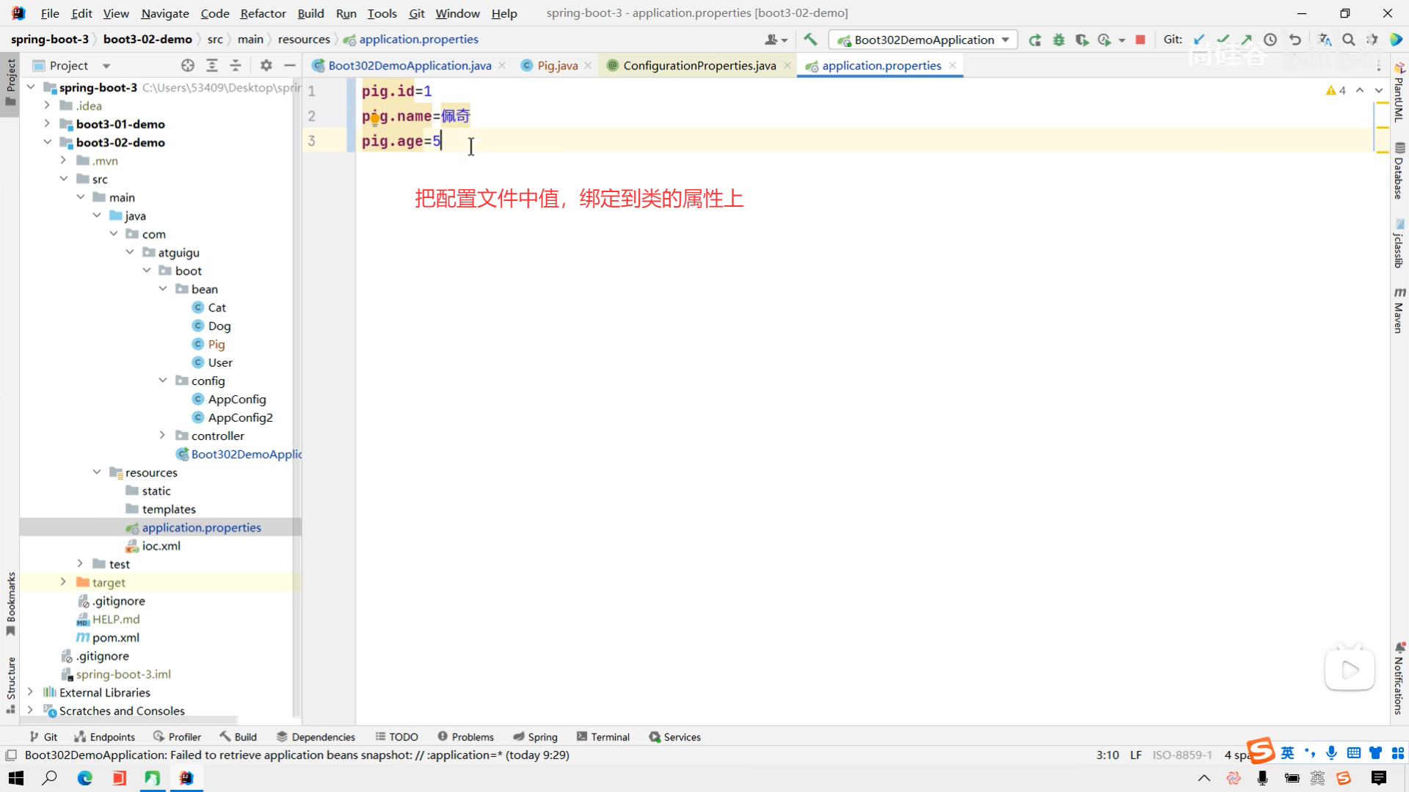
Task: Switch to the Pig.java editor tab
Action: pyautogui.click(x=556, y=65)
